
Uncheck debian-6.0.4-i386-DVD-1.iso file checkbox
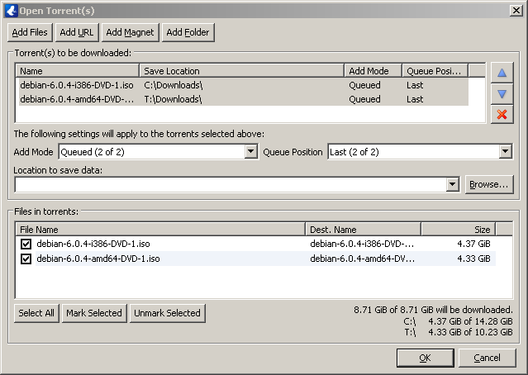(x=26, y=244)
